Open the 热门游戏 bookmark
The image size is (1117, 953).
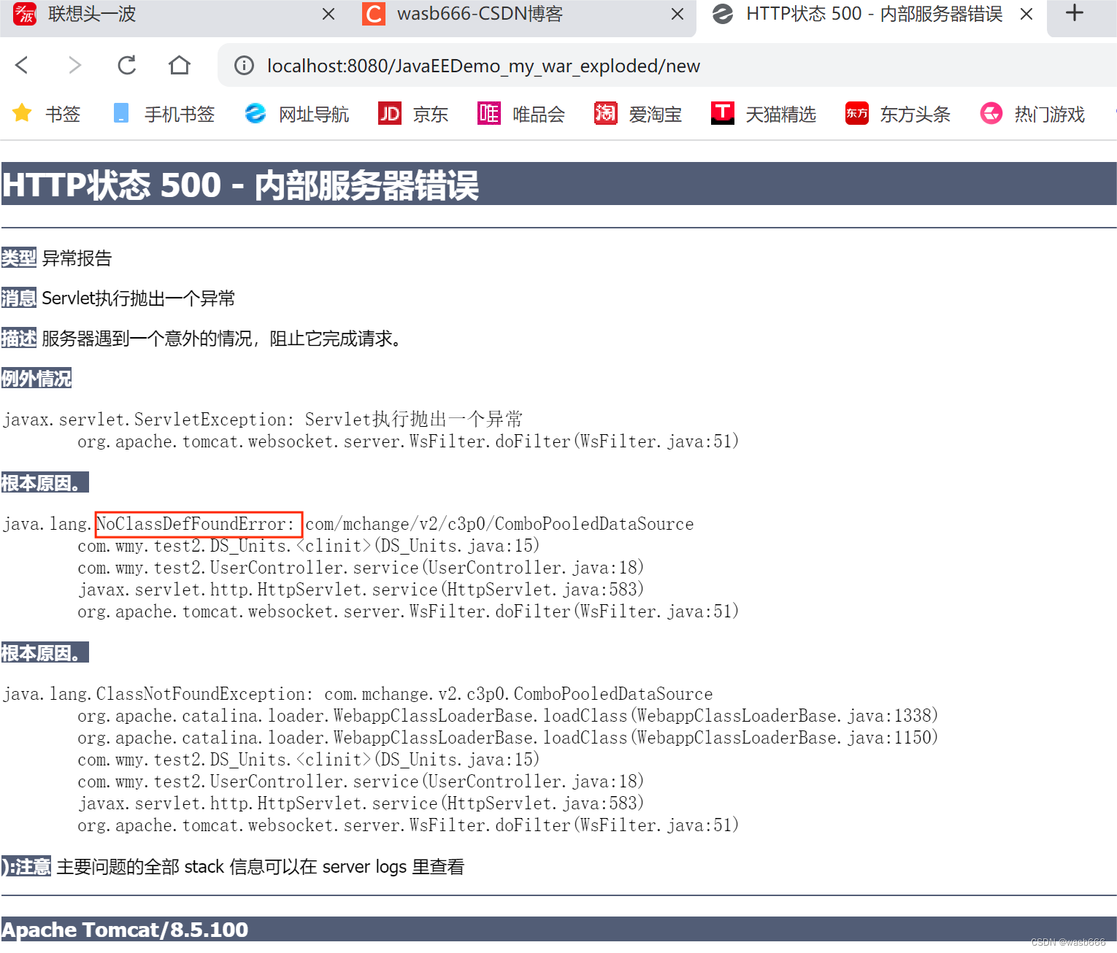point(1032,113)
